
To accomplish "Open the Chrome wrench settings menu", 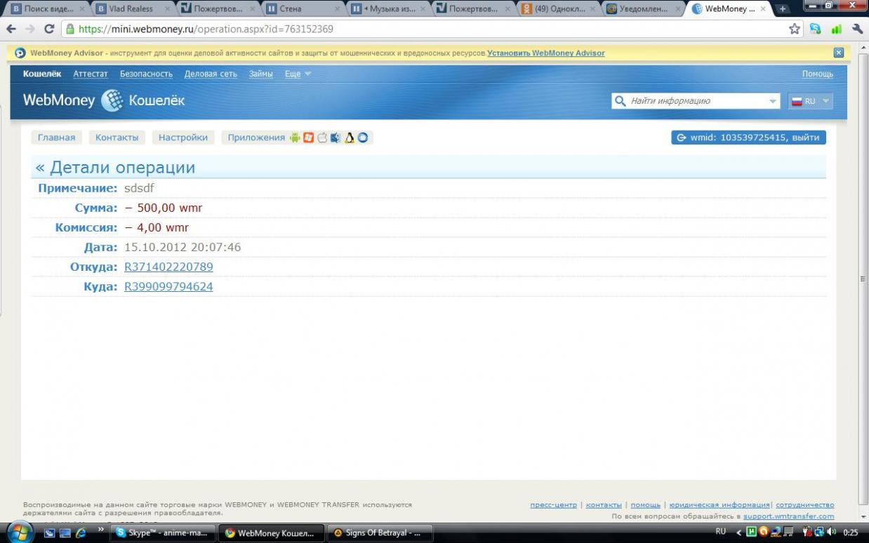I will click(857, 29).
